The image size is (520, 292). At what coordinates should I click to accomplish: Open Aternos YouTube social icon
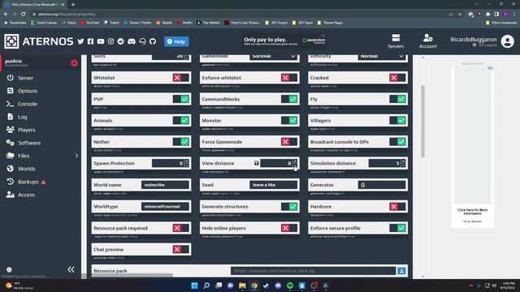pyautogui.click(x=101, y=41)
